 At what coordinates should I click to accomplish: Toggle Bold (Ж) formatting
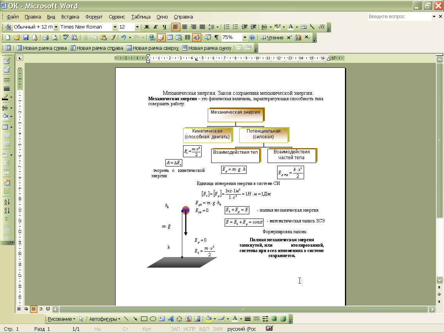[x=147, y=27]
